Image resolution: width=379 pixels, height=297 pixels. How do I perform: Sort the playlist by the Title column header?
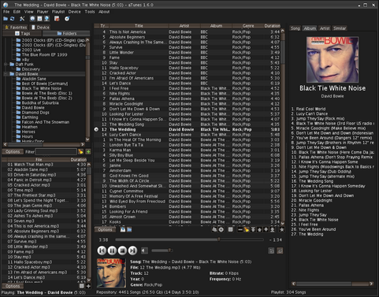pyautogui.click(x=139, y=26)
